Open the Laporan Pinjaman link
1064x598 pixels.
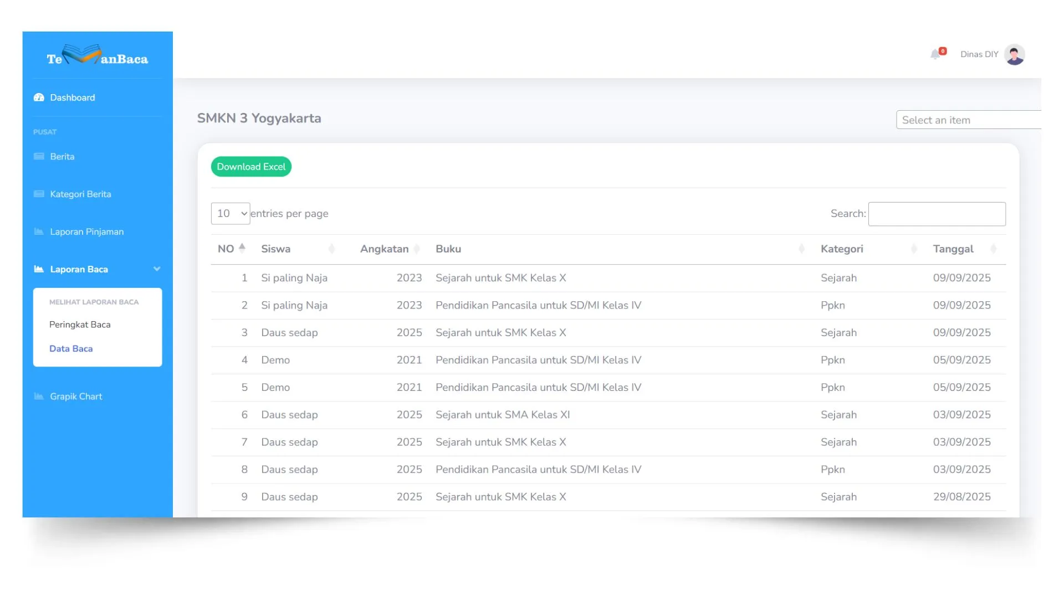[87, 231]
